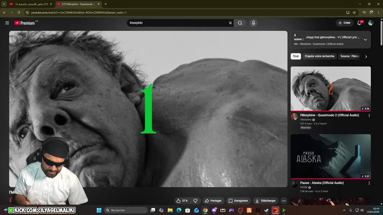383x215 pixels.
Task: Click the search field containing lmorphin
Action: pyautogui.click(x=178, y=23)
